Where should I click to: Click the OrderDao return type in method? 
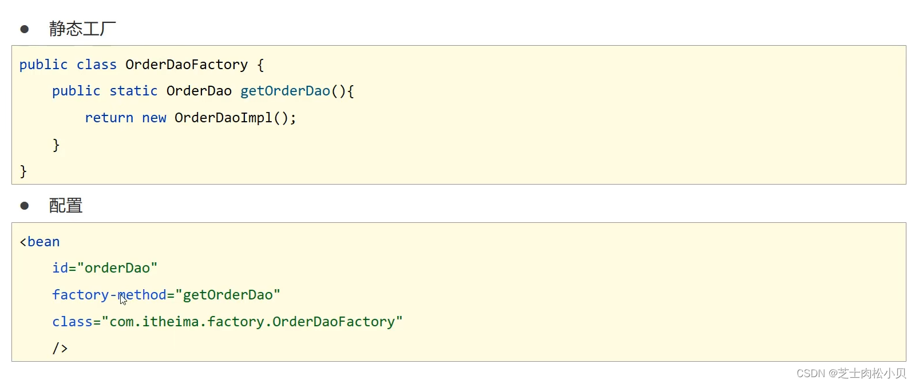tap(199, 91)
